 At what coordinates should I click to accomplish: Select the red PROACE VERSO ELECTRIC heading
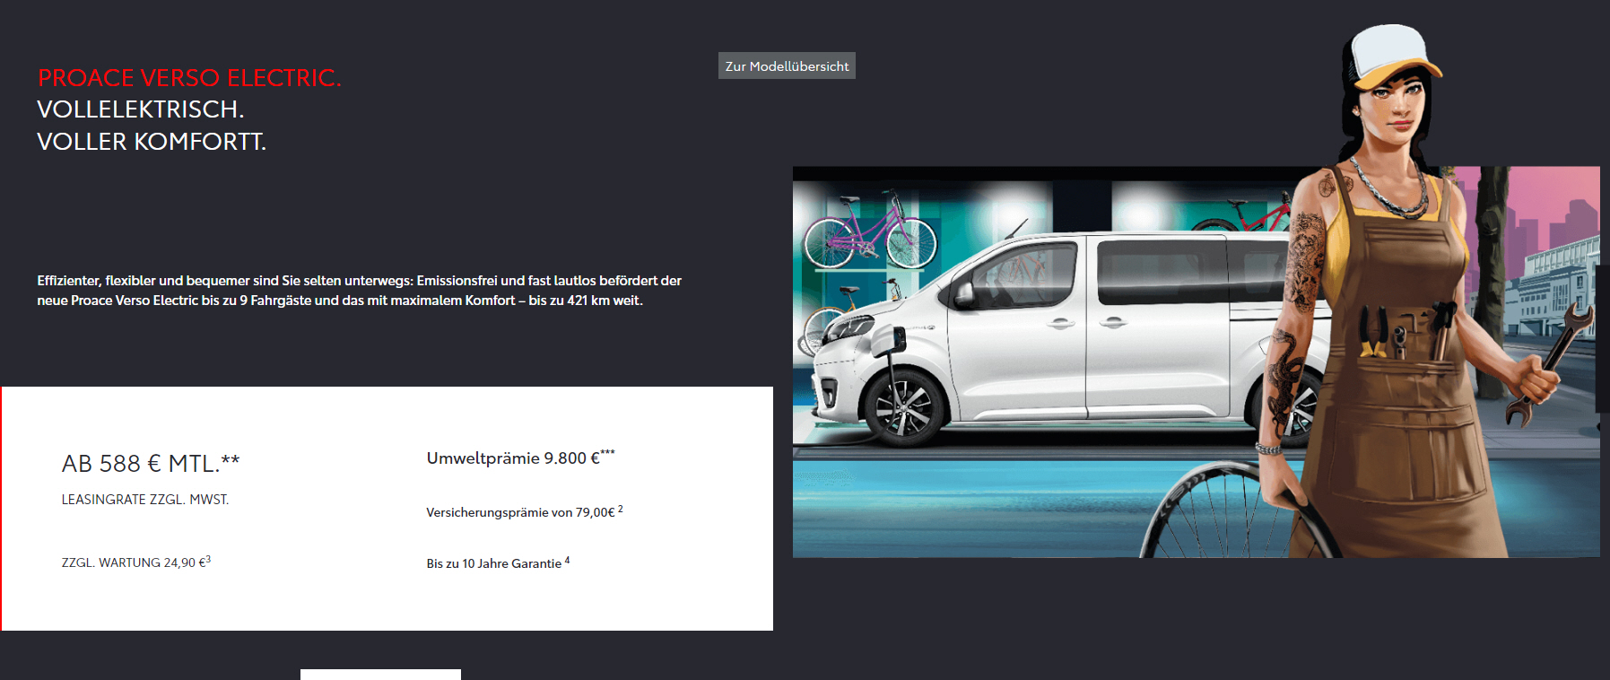(x=189, y=78)
